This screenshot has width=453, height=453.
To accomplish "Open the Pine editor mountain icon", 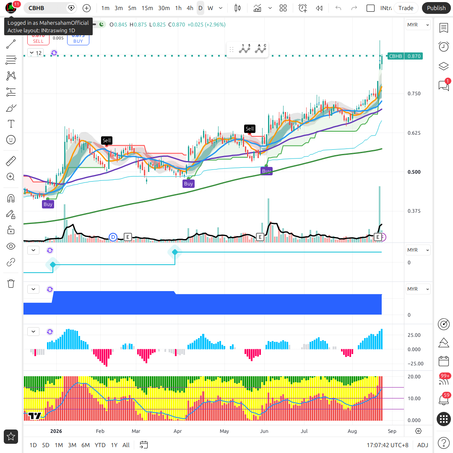I will 443,343.
